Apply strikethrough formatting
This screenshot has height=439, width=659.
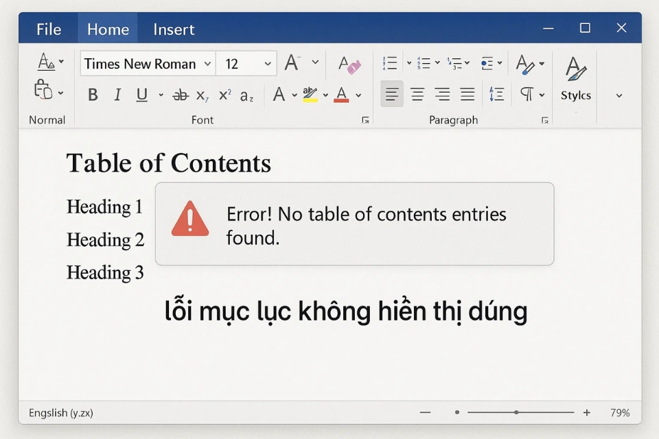pos(179,95)
